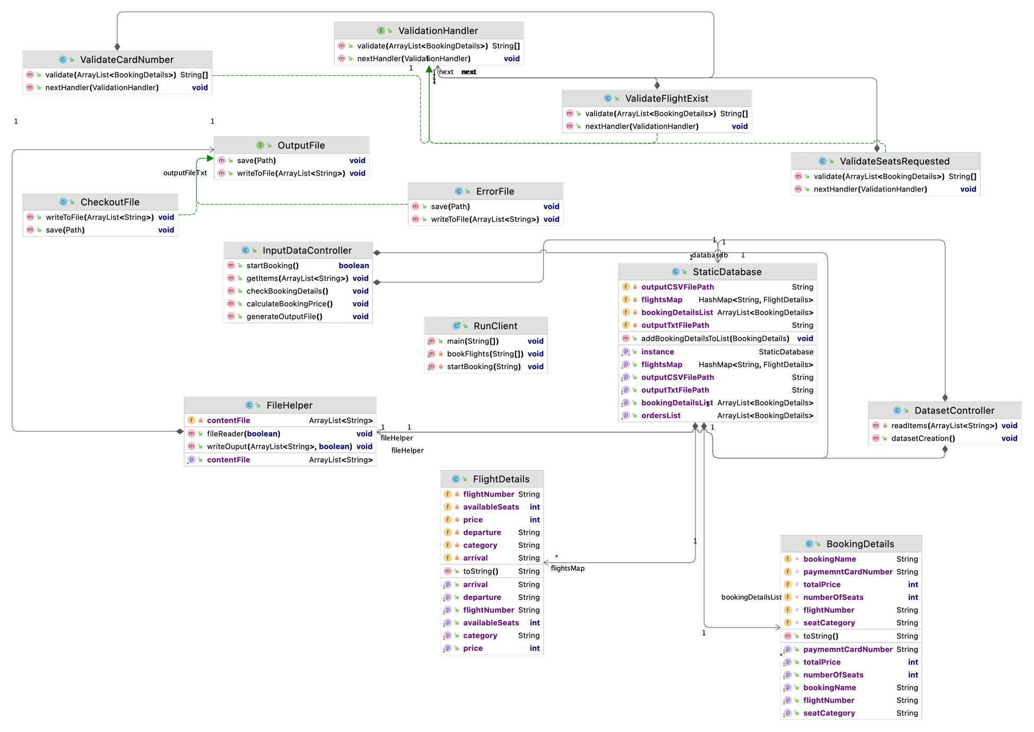Click the bookingDetailsList field in StaticDatabase
This screenshot has width=1034, height=732.
pyautogui.click(x=676, y=312)
